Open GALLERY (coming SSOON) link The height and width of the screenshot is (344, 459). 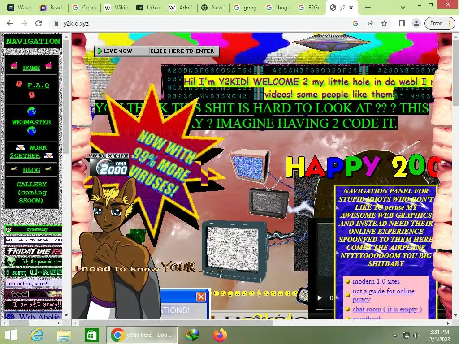click(x=31, y=192)
